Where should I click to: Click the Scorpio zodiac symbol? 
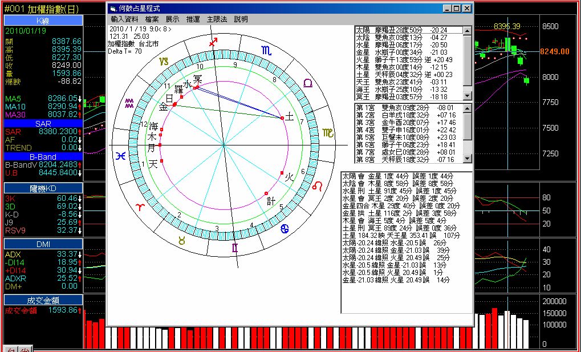267,51
